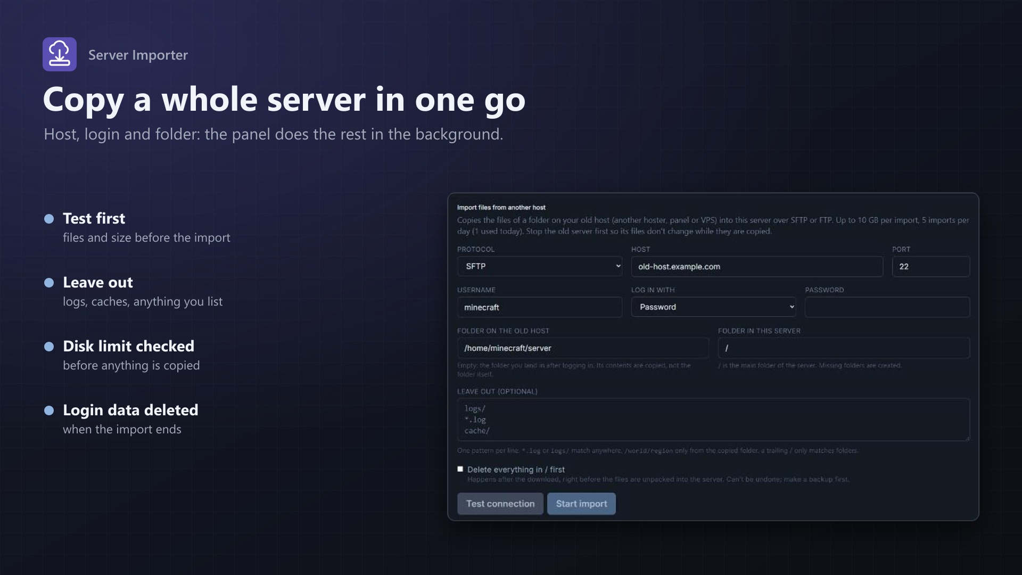1022x575 pixels.
Task: Focus the Host field old-host.example.com
Action: [757, 267]
